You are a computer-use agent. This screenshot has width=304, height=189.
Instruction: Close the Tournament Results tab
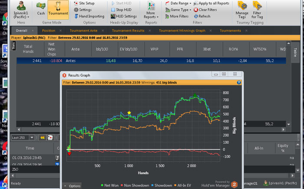pyautogui.click(x=150, y=31)
